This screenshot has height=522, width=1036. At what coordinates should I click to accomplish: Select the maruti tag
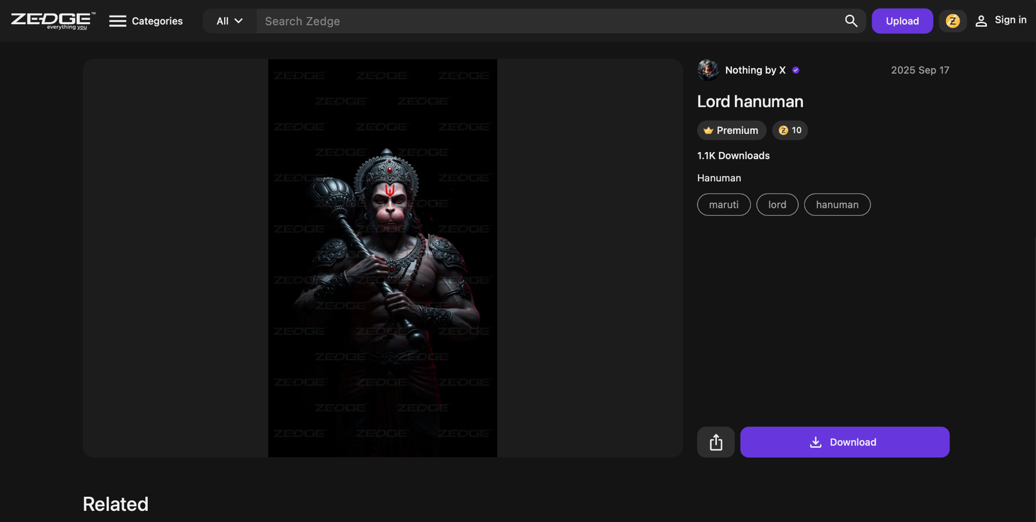[724, 204]
